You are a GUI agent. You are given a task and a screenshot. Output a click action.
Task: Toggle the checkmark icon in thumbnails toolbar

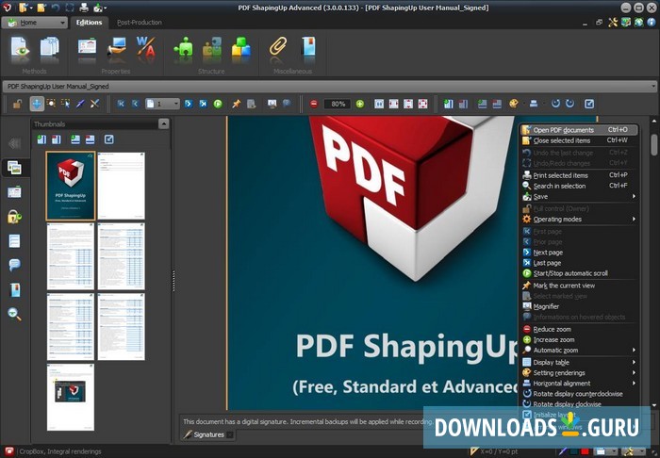(108, 139)
